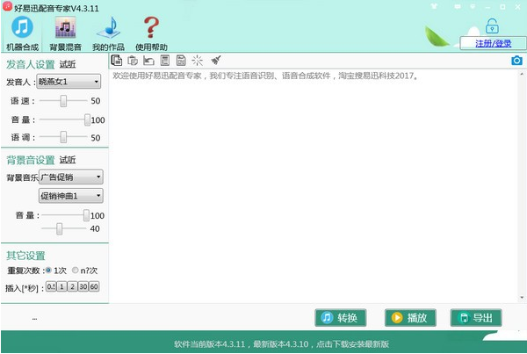The width and height of the screenshot is (527, 354).
Task: Click the undo arrow toolbar icon
Action: (x=148, y=61)
